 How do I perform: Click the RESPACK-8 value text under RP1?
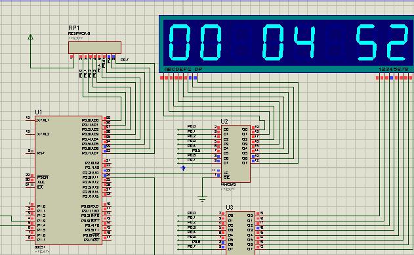tap(79, 34)
